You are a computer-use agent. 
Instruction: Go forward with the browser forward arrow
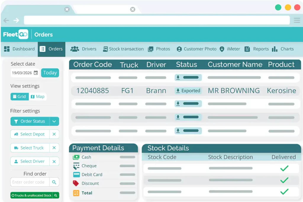click(17, 20)
